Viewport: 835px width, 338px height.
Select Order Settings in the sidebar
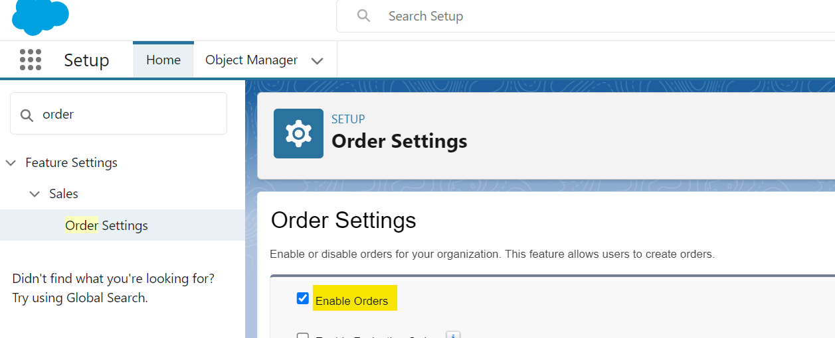[106, 225]
